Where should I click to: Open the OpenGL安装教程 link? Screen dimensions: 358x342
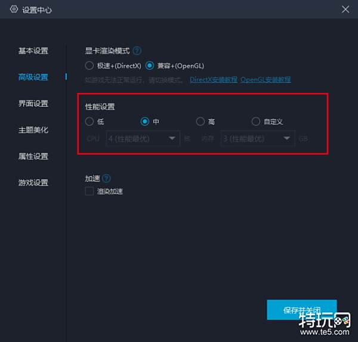pyautogui.click(x=266, y=79)
